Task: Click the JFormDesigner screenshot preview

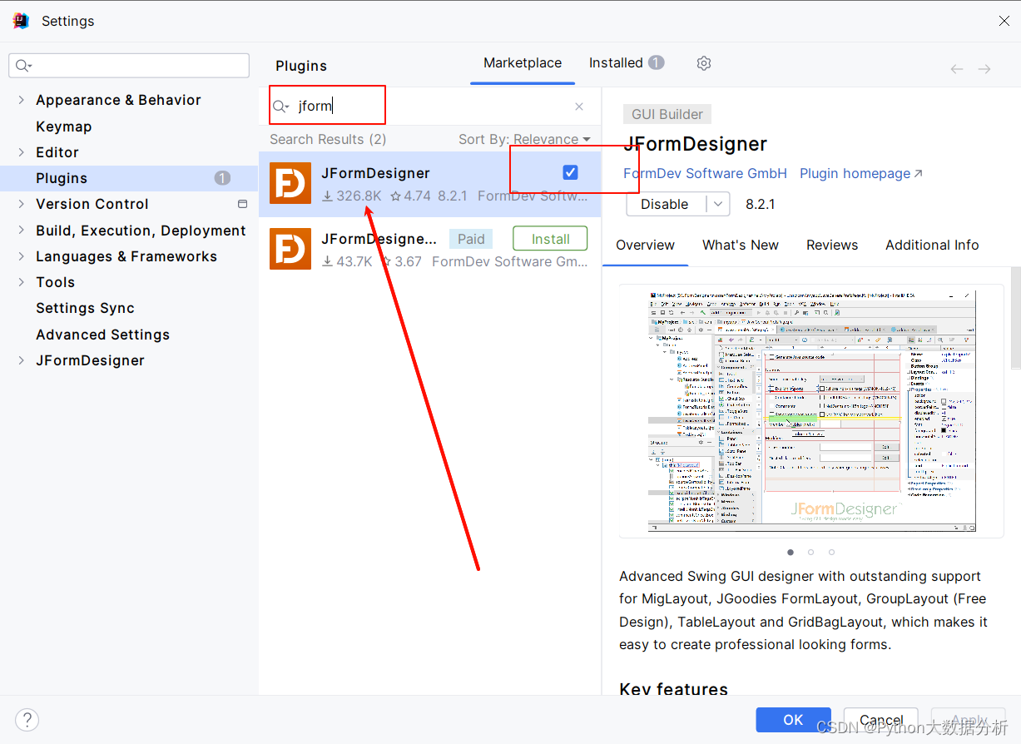Action: [811, 410]
